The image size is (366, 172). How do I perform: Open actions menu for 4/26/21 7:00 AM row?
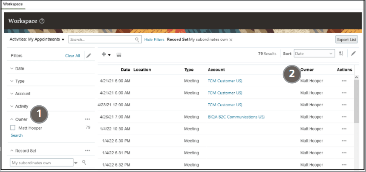point(344,117)
